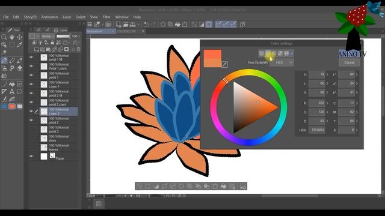385x216 pixels.
Task: Click the Scale/Rotate transform icon in command bar
Action: click(x=185, y=24)
